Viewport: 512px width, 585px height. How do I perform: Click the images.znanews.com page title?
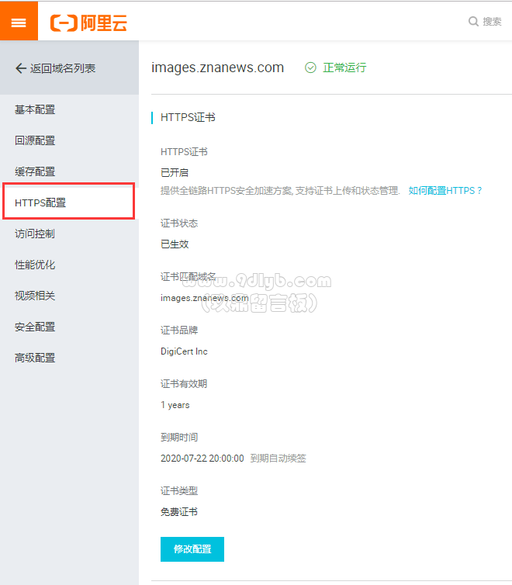tap(217, 67)
